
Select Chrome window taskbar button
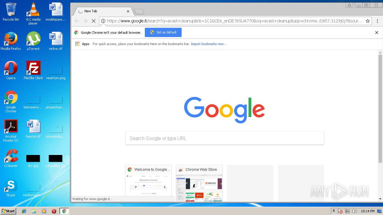(x=64, y=211)
